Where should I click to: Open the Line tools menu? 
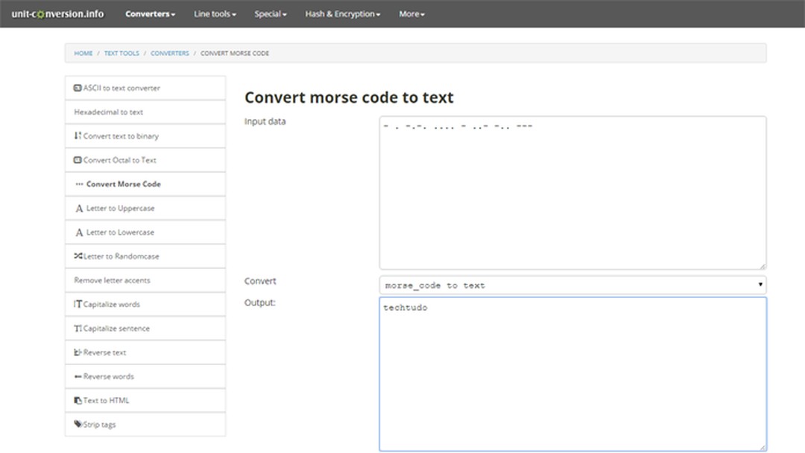[x=214, y=13]
